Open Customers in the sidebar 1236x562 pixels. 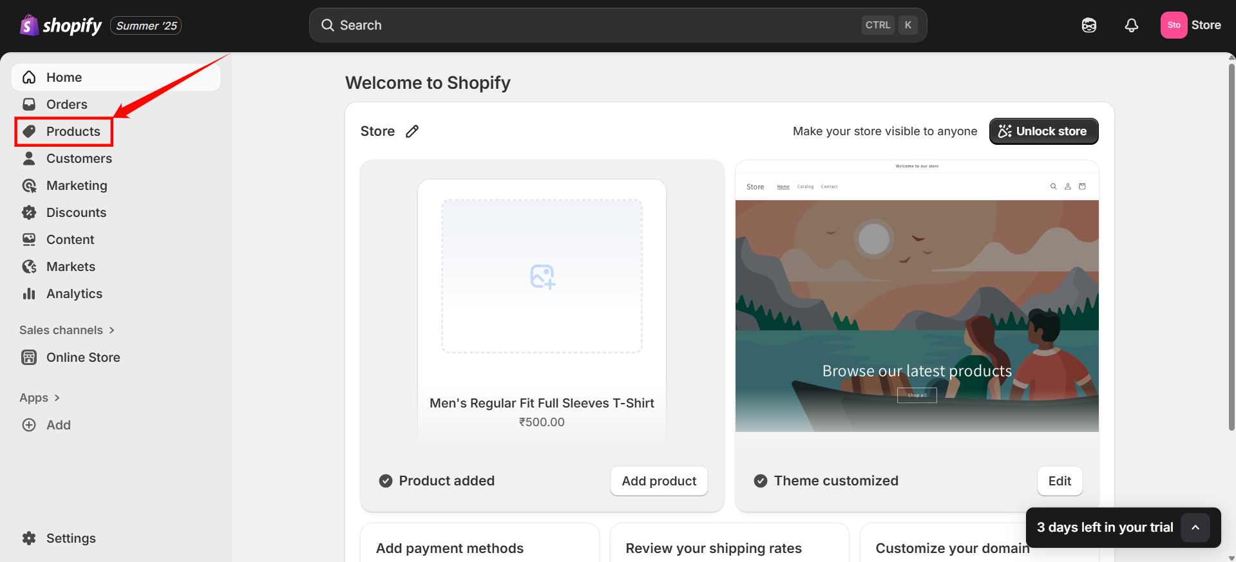[116, 158]
